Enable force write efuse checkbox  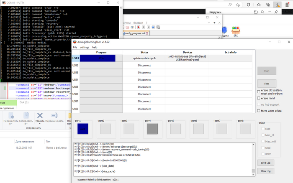pos(259,111)
